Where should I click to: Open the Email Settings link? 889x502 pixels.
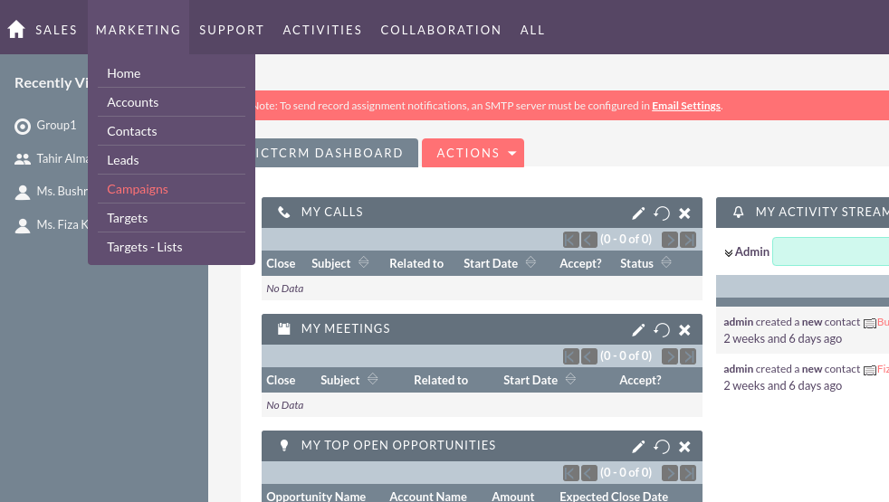pos(686,106)
